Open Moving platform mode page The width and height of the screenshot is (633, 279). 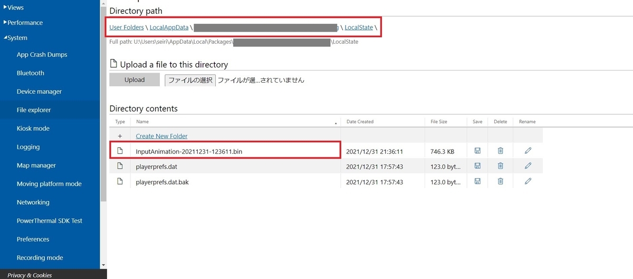coord(49,184)
